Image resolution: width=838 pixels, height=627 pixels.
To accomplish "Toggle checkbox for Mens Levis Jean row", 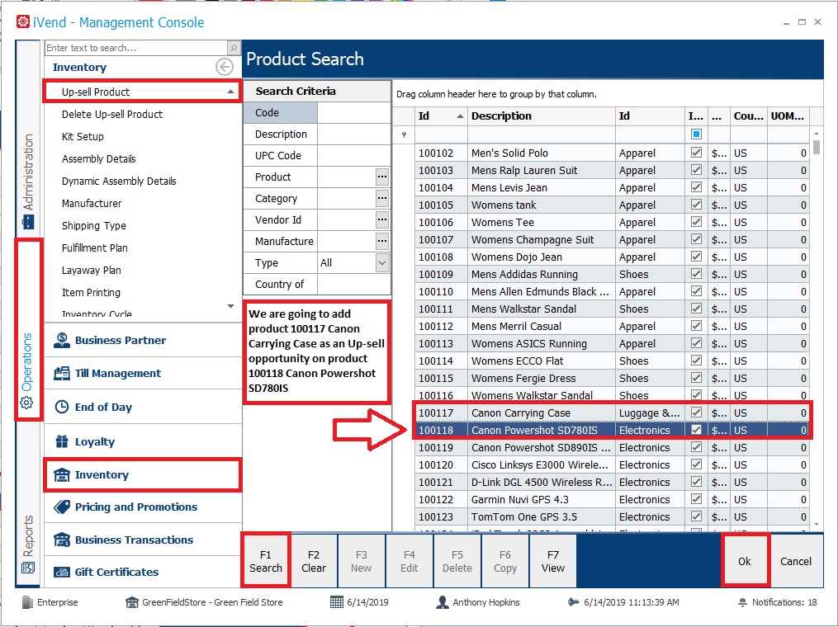I will tap(696, 187).
